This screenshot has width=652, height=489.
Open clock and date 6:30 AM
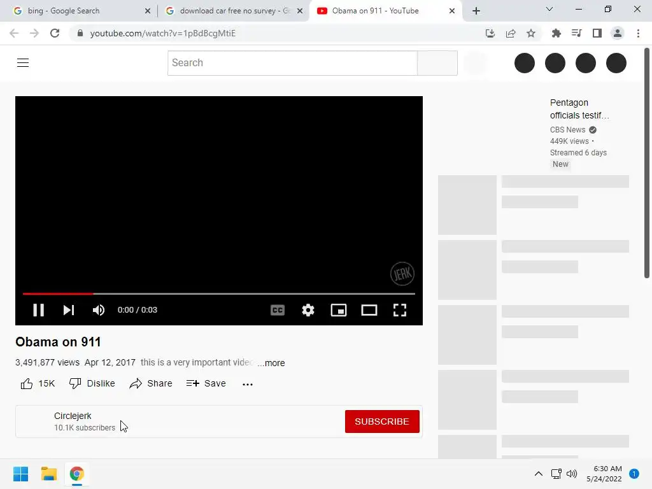click(604, 474)
